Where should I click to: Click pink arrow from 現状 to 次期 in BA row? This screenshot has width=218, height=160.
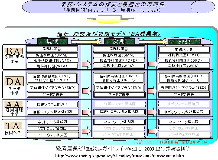pos(86,64)
